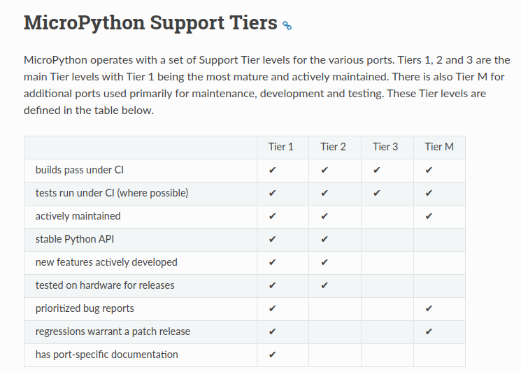
Task: Click the Tier 3 column header
Action: (385, 147)
